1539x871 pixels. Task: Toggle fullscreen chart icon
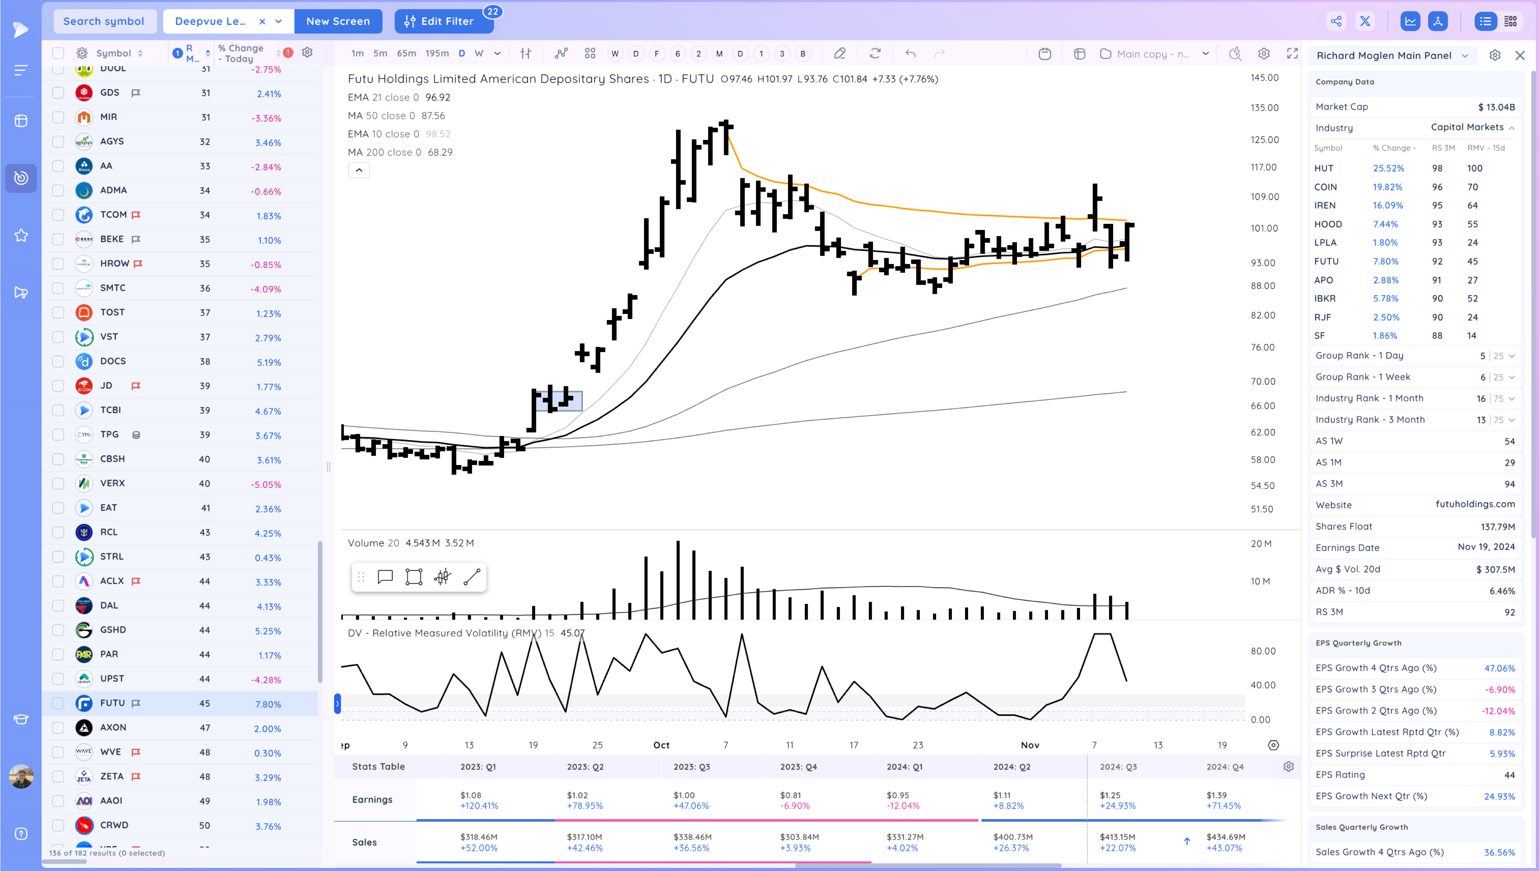coord(1292,54)
